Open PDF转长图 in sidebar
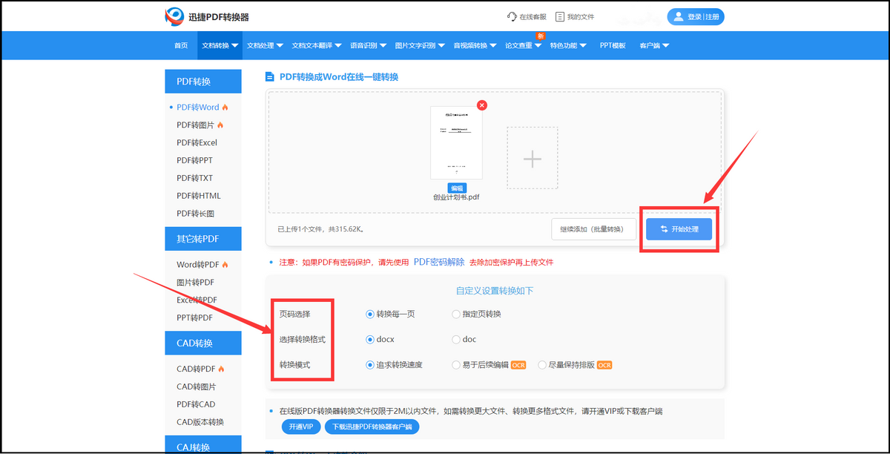Viewport: 890px width, 454px height. click(196, 214)
